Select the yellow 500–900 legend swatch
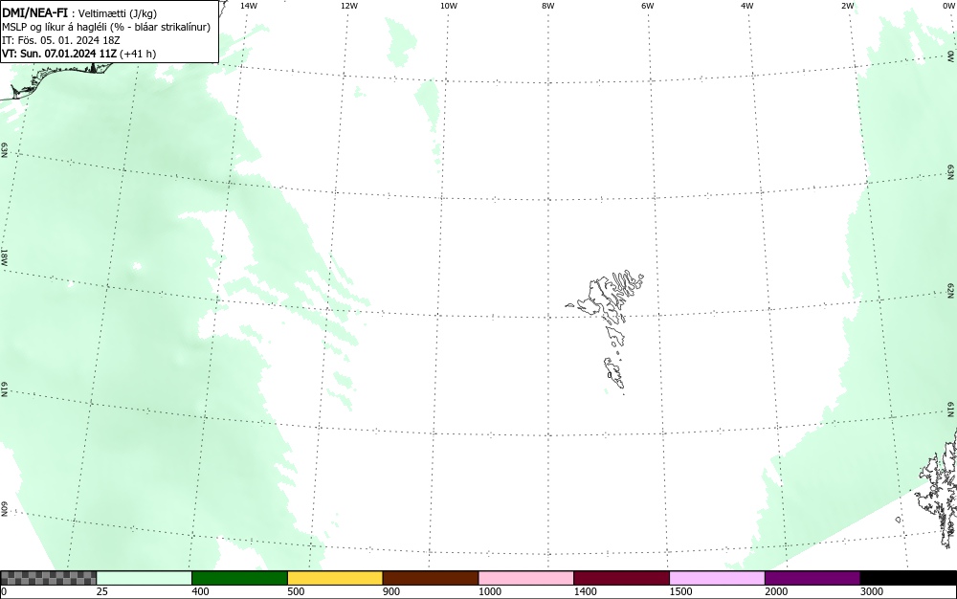Image resolution: width=957 pixels, height=599 pixels. (335, 578)
